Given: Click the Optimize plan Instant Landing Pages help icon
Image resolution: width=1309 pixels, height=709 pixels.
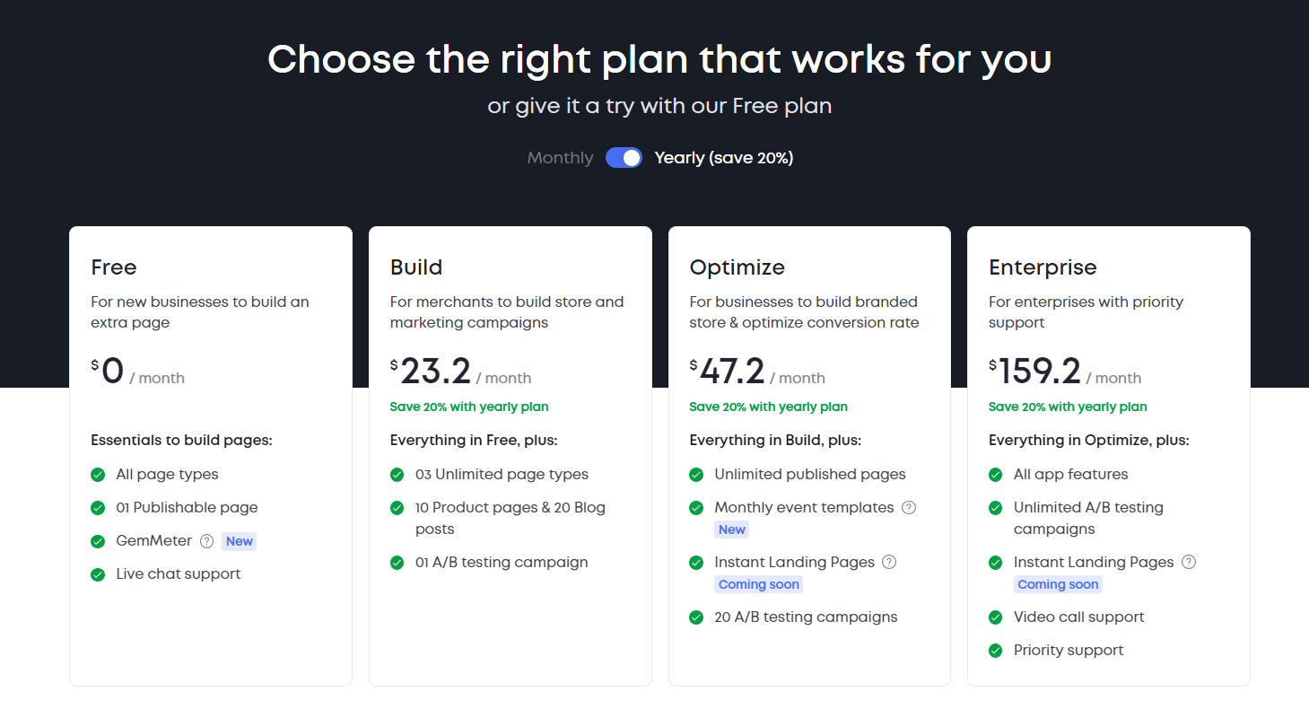Looking at the screenshot, I should click(889, 562).
